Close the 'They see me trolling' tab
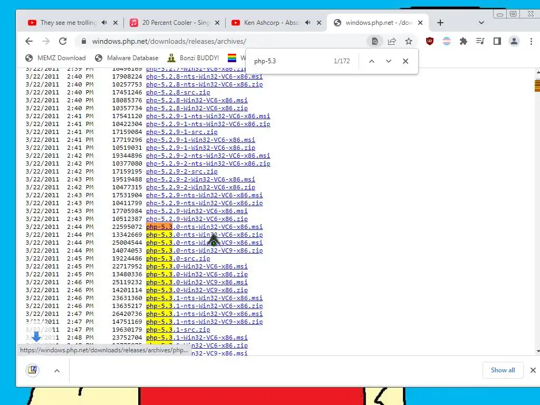This screenshot has height=405, width=540. [115, 23]
